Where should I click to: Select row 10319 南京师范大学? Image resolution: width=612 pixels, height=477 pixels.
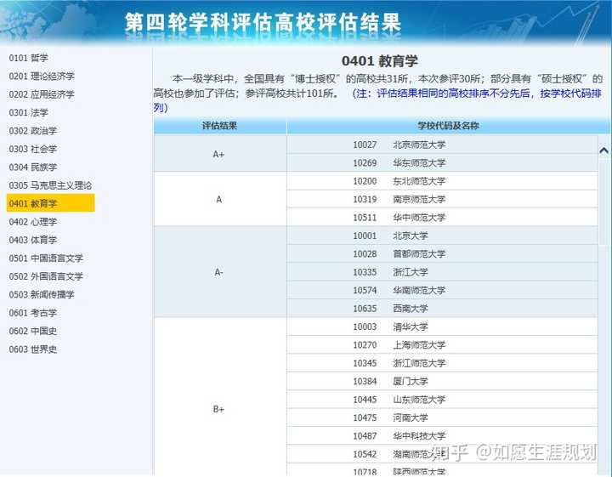click(442, 200)
